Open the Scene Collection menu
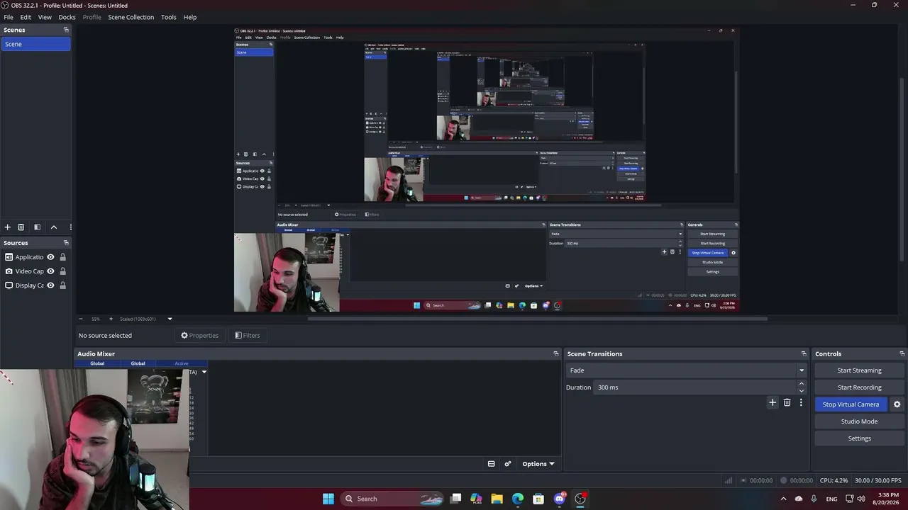Image resolution: width=908 pixels, height=510 pixels. tap(131, 17)
